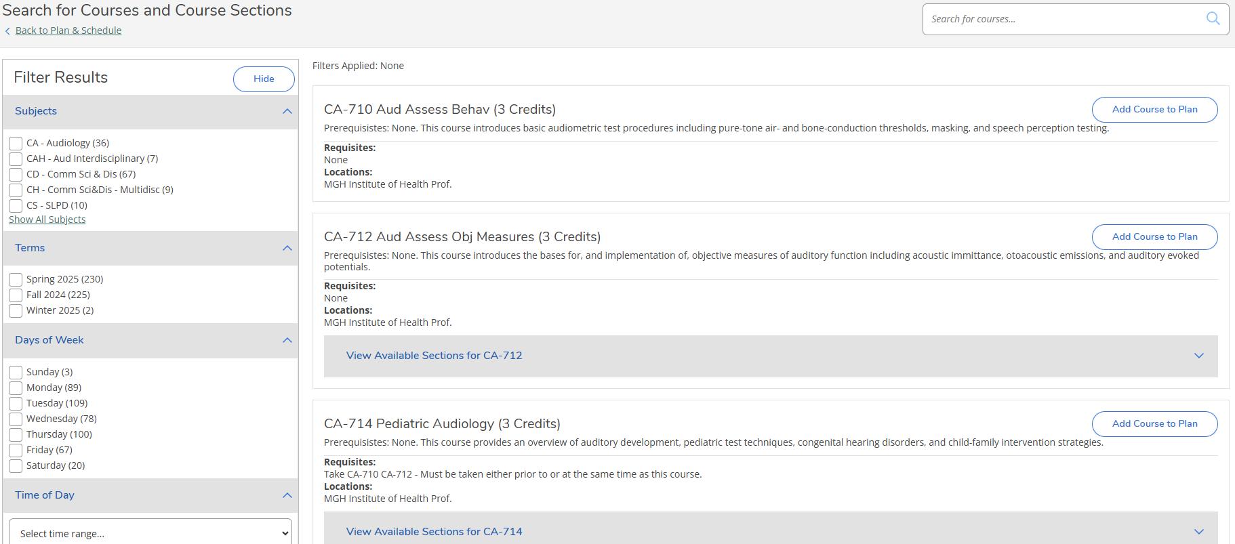Open the Select time range dropdown
This screenshot has width=1235, height=544.
(150, 533)
